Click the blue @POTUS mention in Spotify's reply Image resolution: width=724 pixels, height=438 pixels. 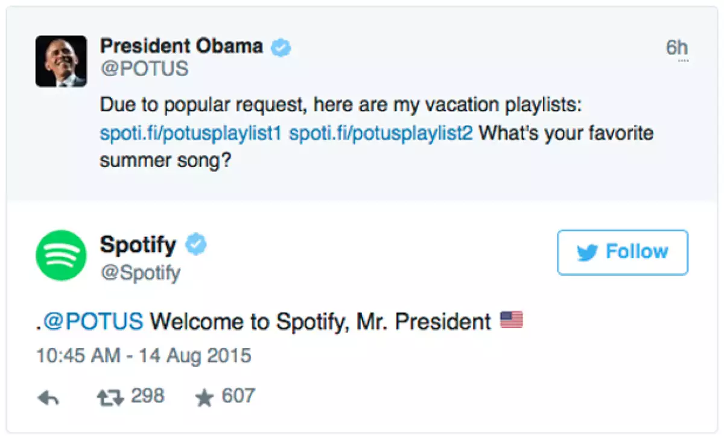(94, 322)
